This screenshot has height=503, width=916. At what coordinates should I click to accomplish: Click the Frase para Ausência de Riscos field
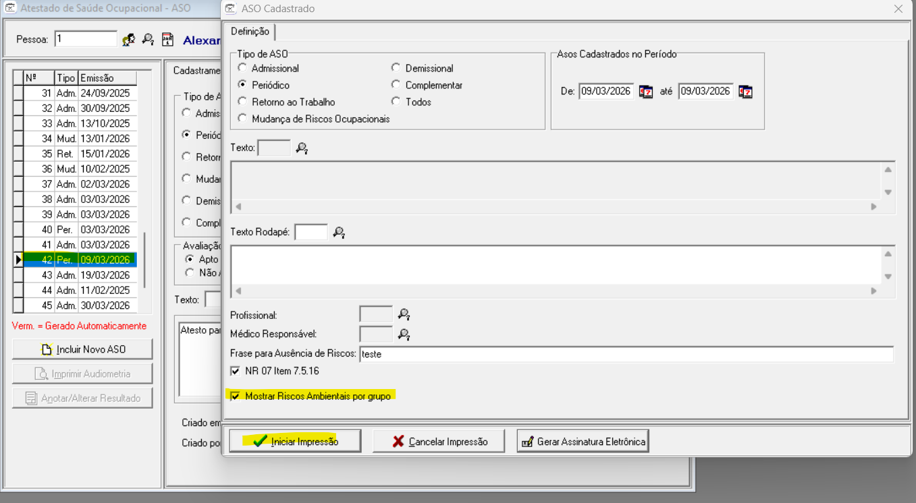[x=625, y=354]
